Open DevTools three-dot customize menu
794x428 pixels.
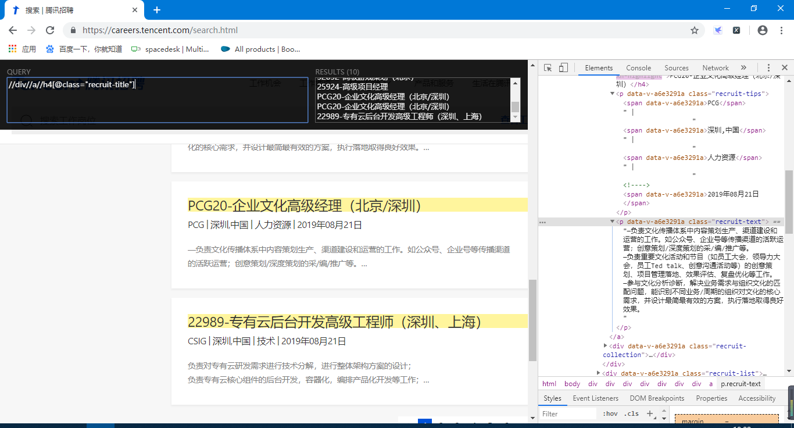click(x=768, y=68)
